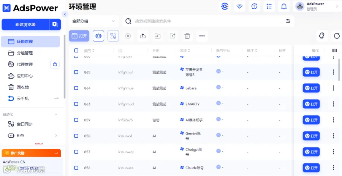Click the trash delete toolbar icon

tap(187, 36)
